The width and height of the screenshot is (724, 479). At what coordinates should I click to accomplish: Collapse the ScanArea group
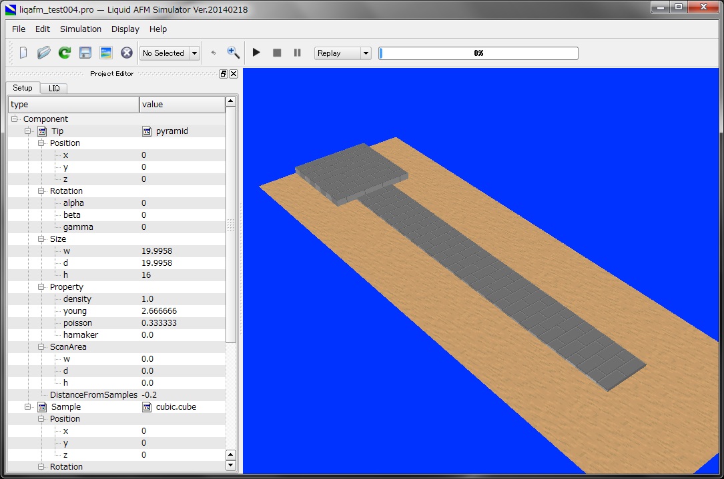coord(41,347)
